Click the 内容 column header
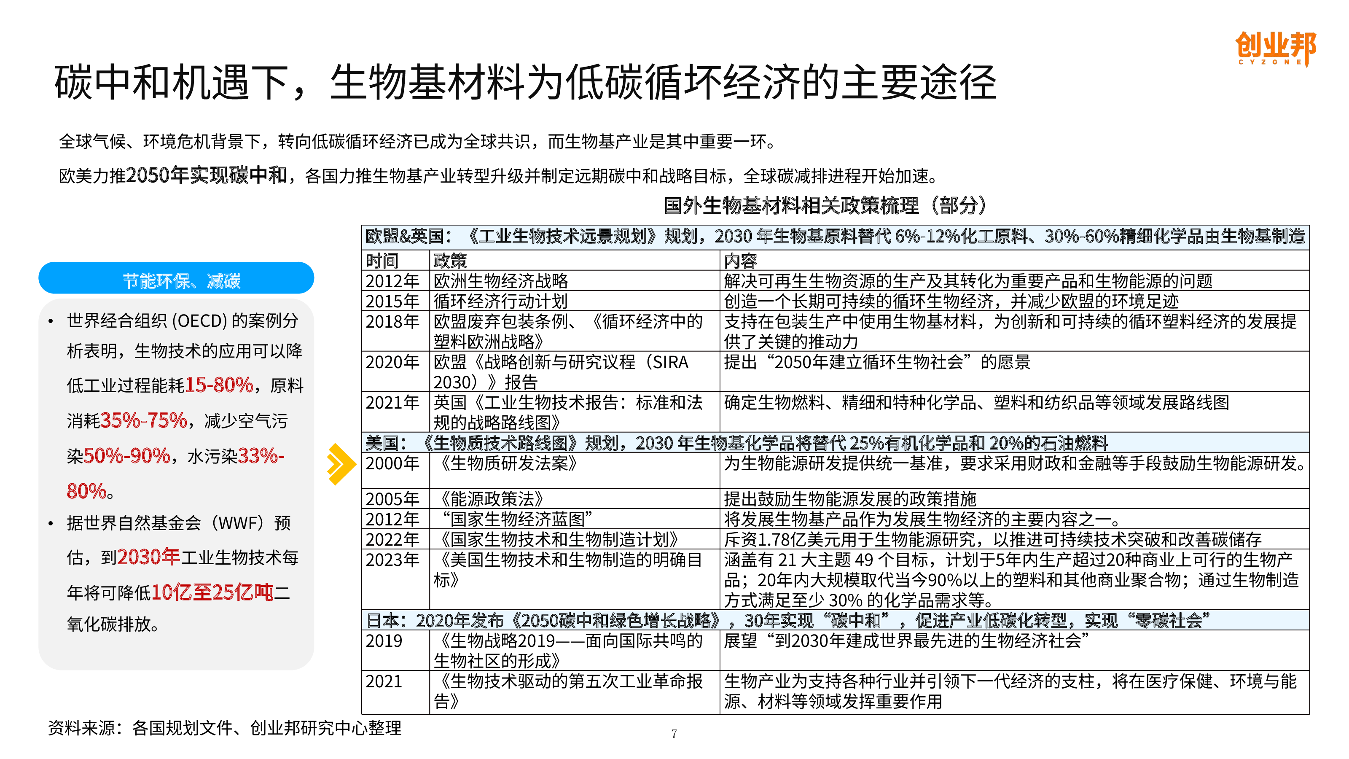This screenshot has width=1349, height=759. tap(1014, 260)
